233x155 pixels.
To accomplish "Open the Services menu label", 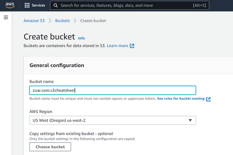I will coord(38,6).
